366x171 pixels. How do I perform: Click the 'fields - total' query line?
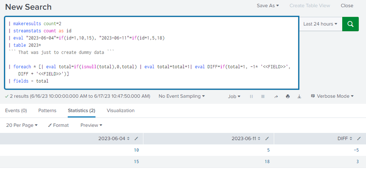point(29,81)
